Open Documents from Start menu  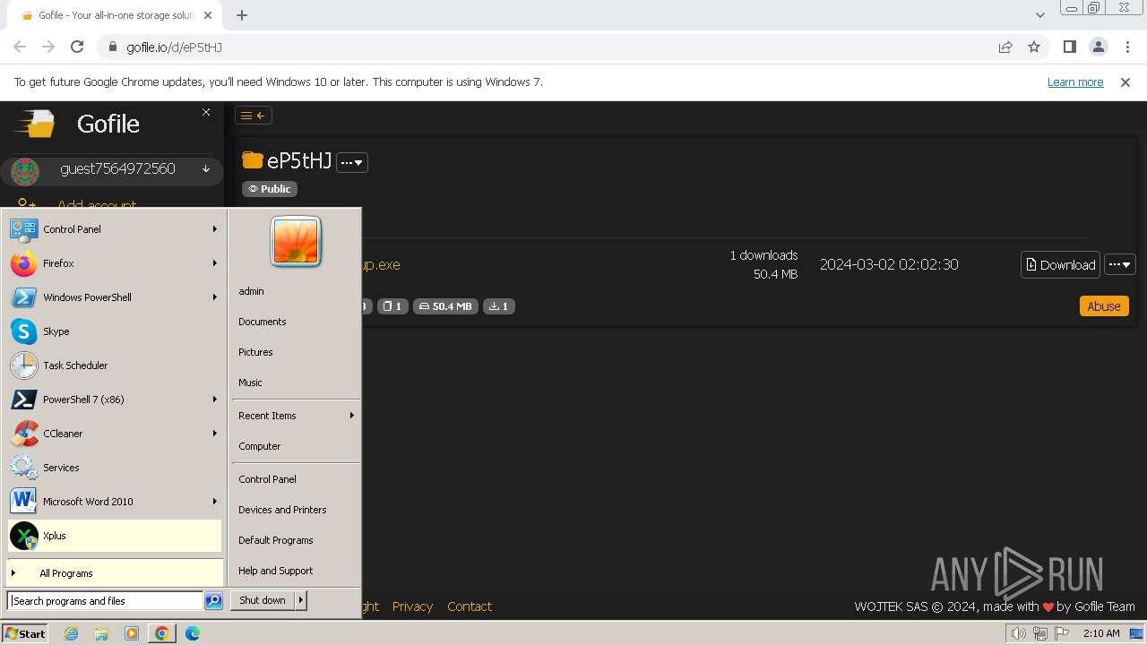click(296, 322)
